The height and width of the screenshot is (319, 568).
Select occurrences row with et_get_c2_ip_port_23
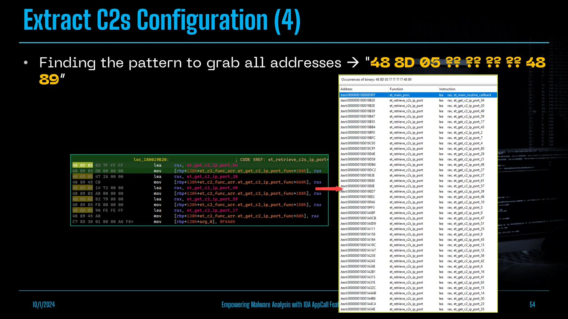pos(418,304)
